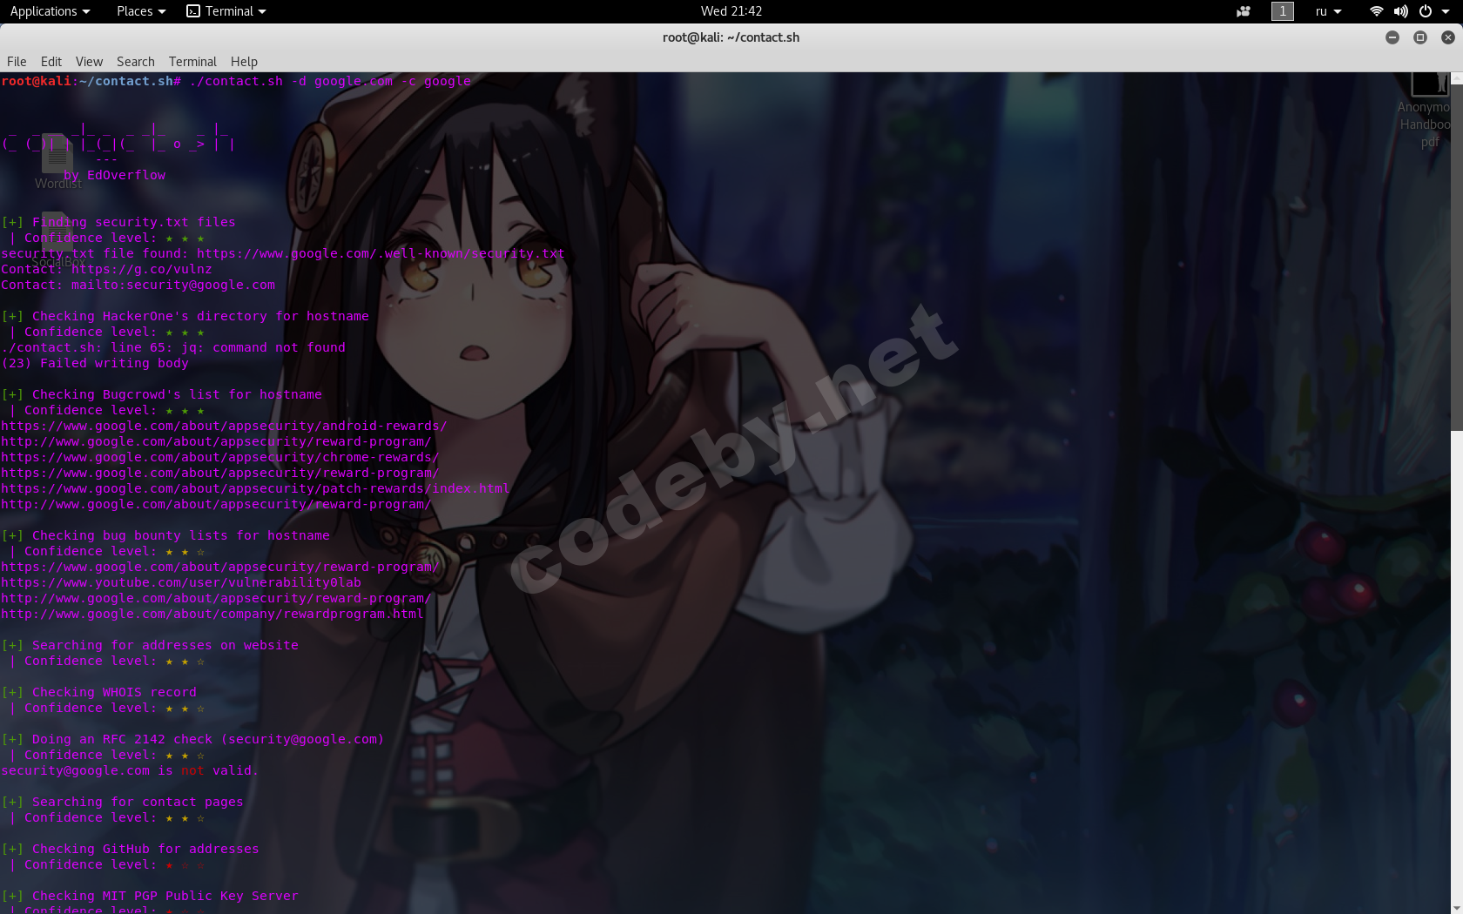The image size is (1463, 914).
Task: Click the volume speaker icon in the panel
Action: tap(1400, 11)
